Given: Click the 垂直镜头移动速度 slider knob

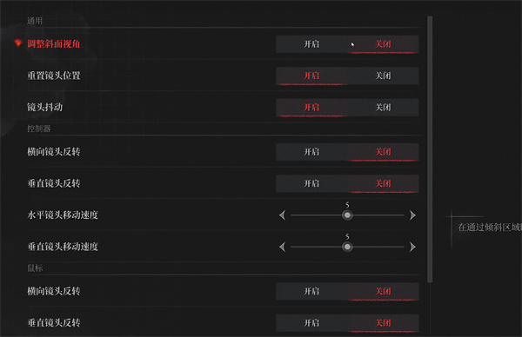Looking at the screenshot, I should (x=347, y=247).
